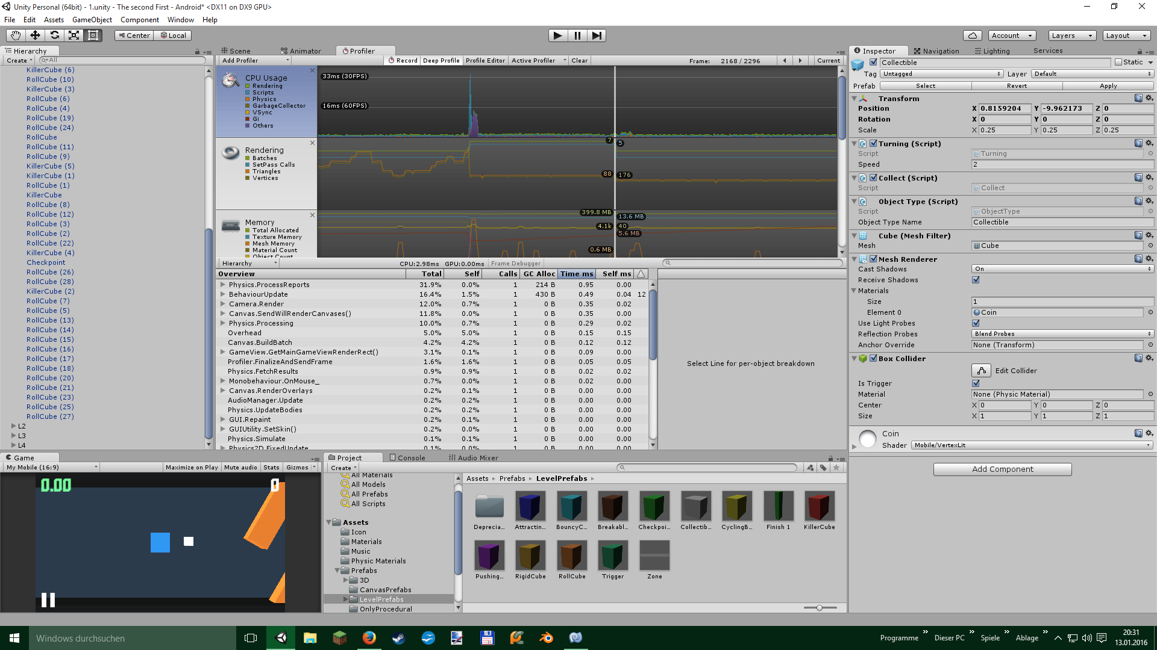Open the Layers dropdown
Screen dimensions: 1157x650
pyautogui.click(x=1071, y=36)
